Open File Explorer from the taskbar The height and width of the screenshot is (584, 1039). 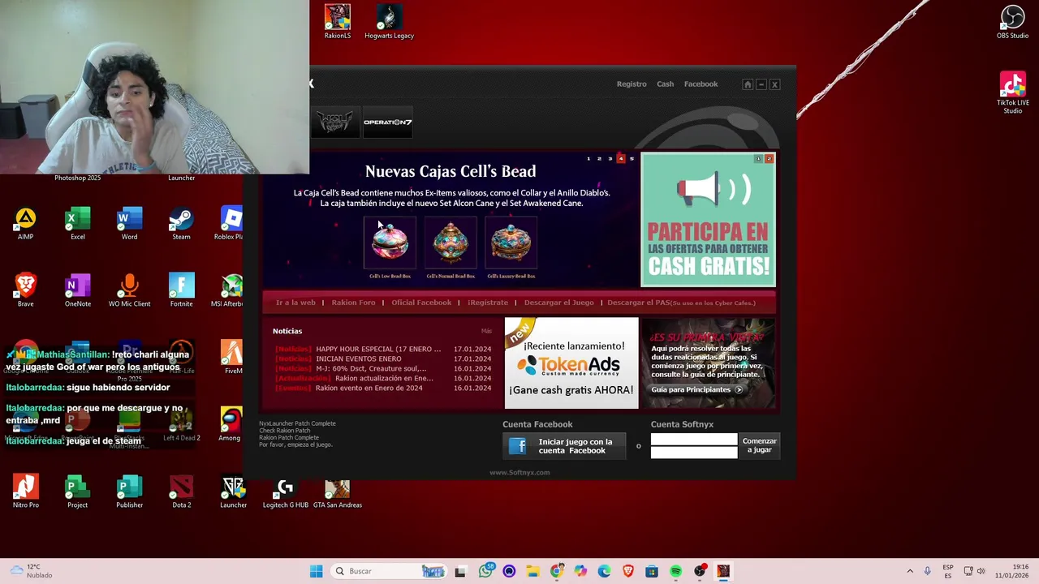[x=532, y=571]
